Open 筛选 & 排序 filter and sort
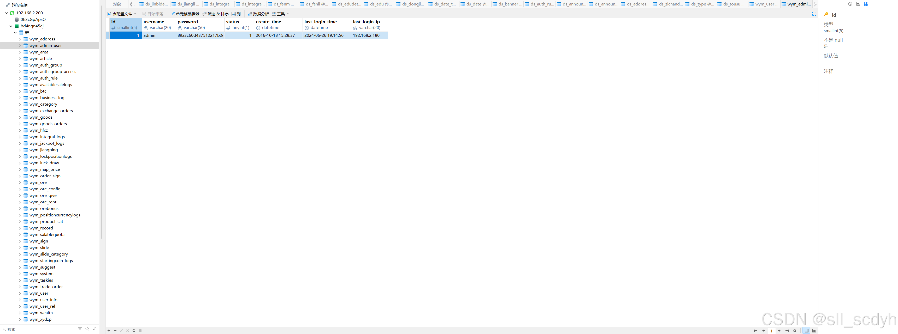 click(215, 14)
